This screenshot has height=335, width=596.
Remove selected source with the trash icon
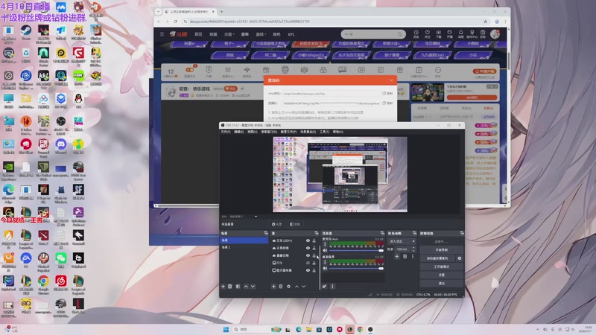pyautogui.click(x=281, y=287)
